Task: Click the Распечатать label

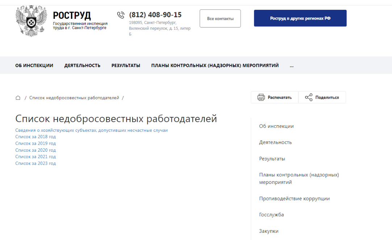Action: pos(280,97)
